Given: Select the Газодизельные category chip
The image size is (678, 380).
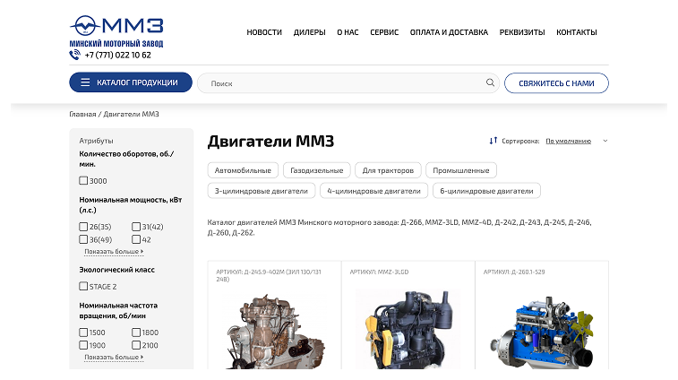Looking at the screenshot, I should pos(316,170).
